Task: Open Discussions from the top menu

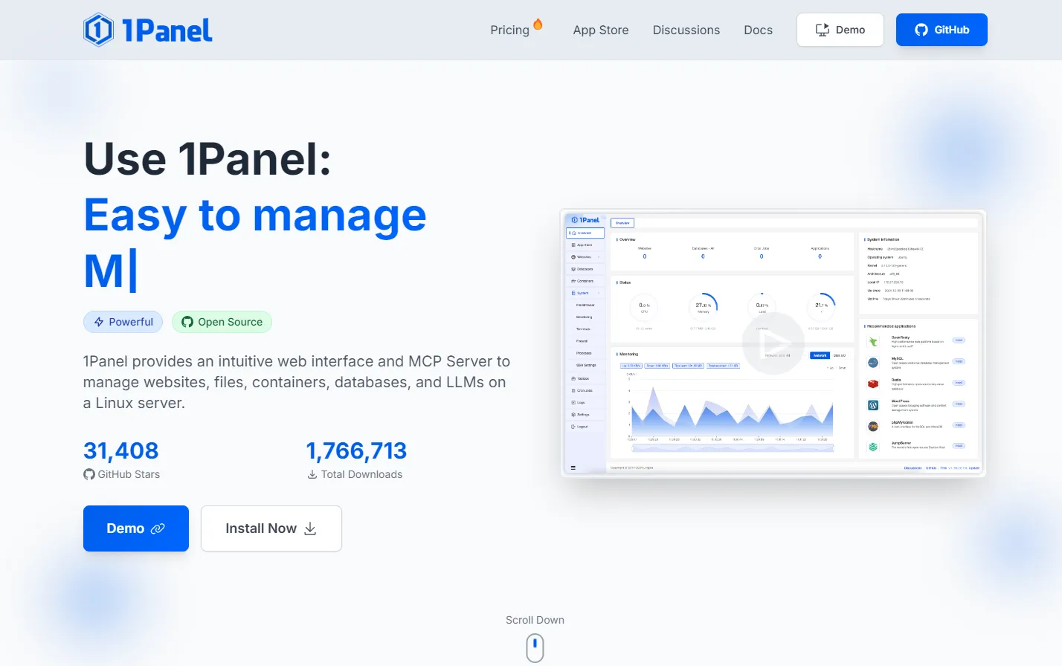Action: coord(686,30)
